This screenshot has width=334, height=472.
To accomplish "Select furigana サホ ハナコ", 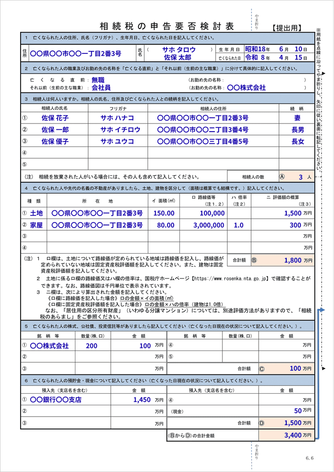I will pyautogui.click(x=117, y=118).
